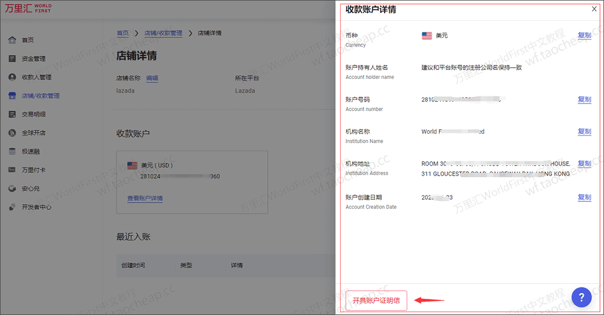Click the 美元 (USD) account label
The width and height of the screenshot is (604, 315).
tap(157, 166)
